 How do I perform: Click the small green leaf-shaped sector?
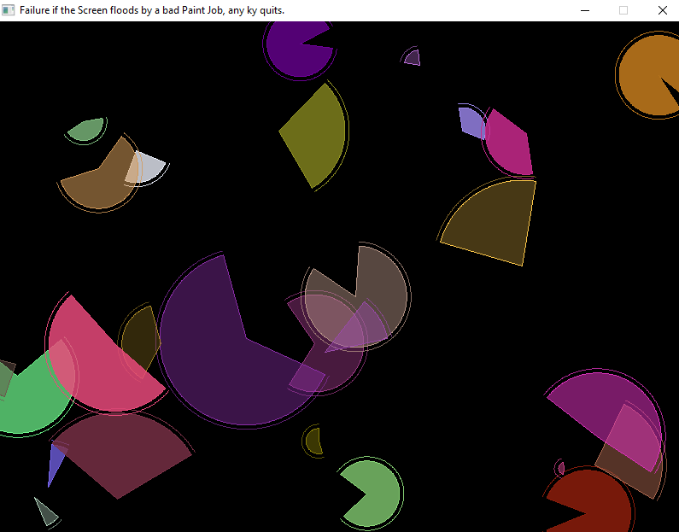[x=86, y=129]
